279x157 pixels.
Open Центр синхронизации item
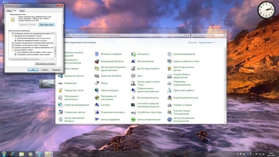[x=146, y=119]
